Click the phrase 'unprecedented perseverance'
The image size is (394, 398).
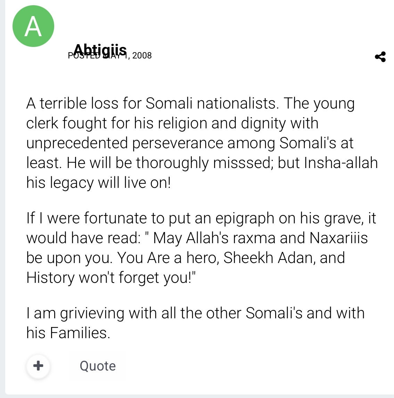[125, 143]
